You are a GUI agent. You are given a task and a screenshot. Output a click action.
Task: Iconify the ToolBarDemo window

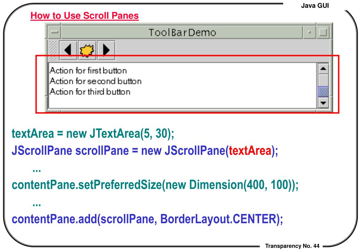[x=310, y=32]
